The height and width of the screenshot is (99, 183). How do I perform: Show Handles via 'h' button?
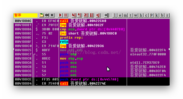point(141,15)
